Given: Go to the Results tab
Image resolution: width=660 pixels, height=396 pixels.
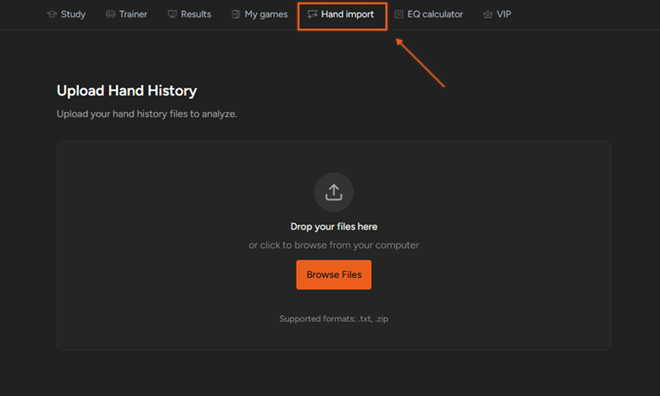Looking at the screenshot, I should coord(189,14).
